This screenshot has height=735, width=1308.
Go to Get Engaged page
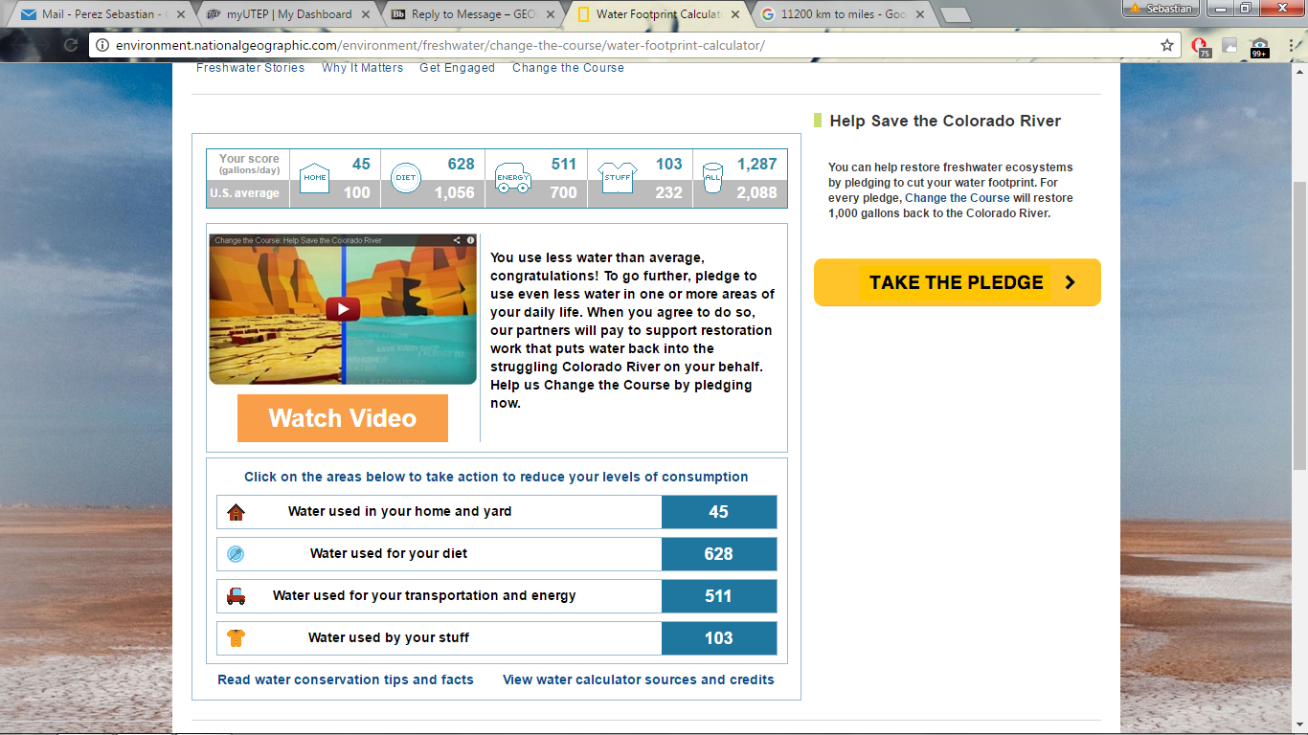[457, 68]
